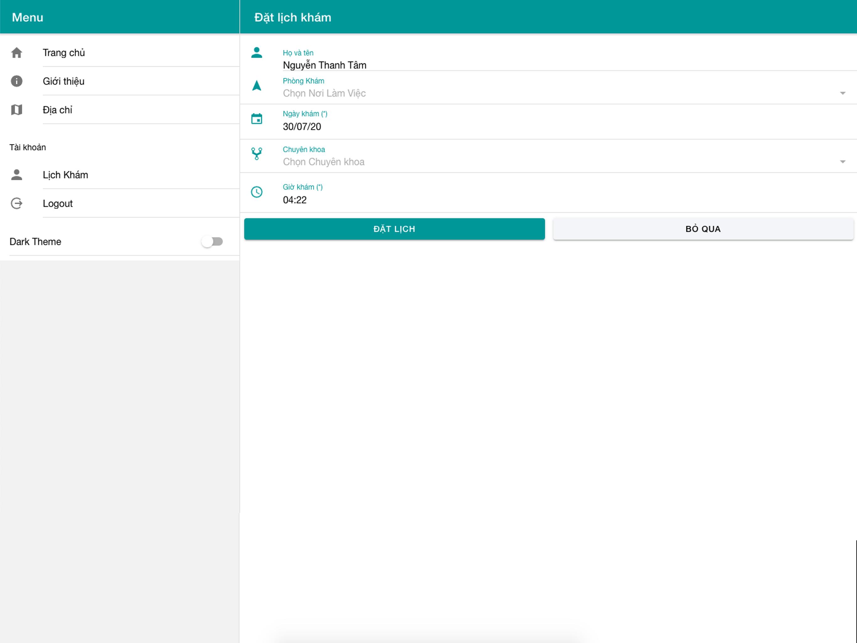The image size is (857, 643).
Task: Open the Địa chỉ menu item
Action: 120,110
